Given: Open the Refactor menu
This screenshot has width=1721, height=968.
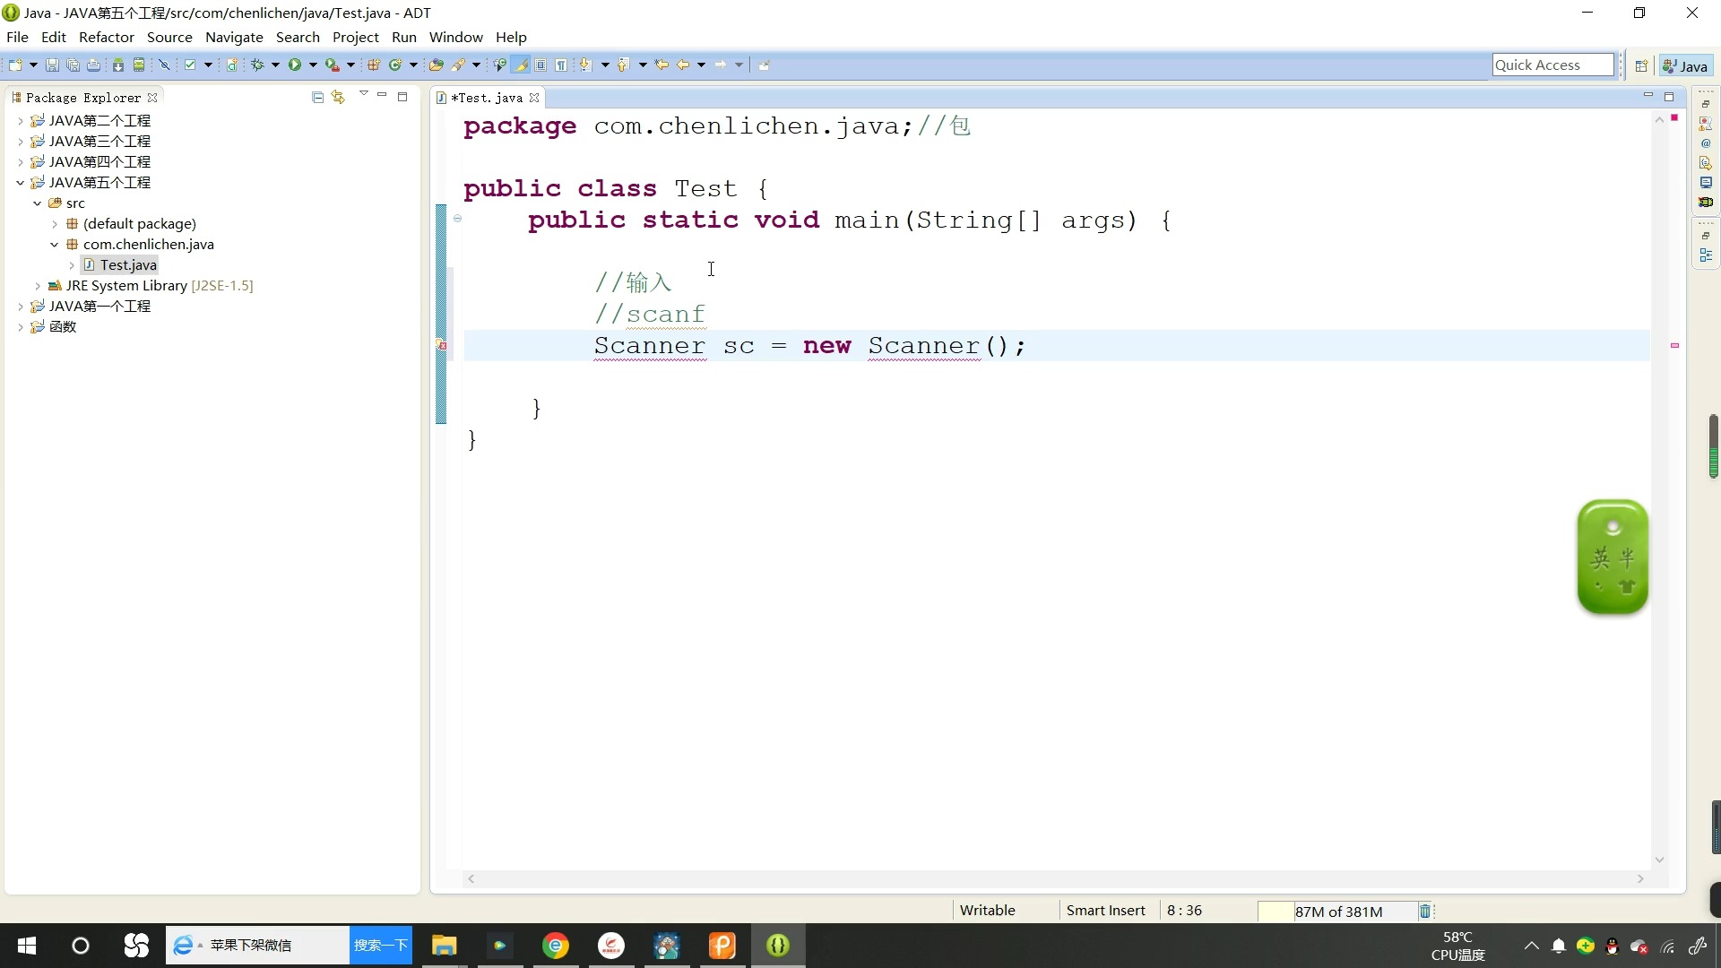Looking at the screenshot, I should pos(106,37).
